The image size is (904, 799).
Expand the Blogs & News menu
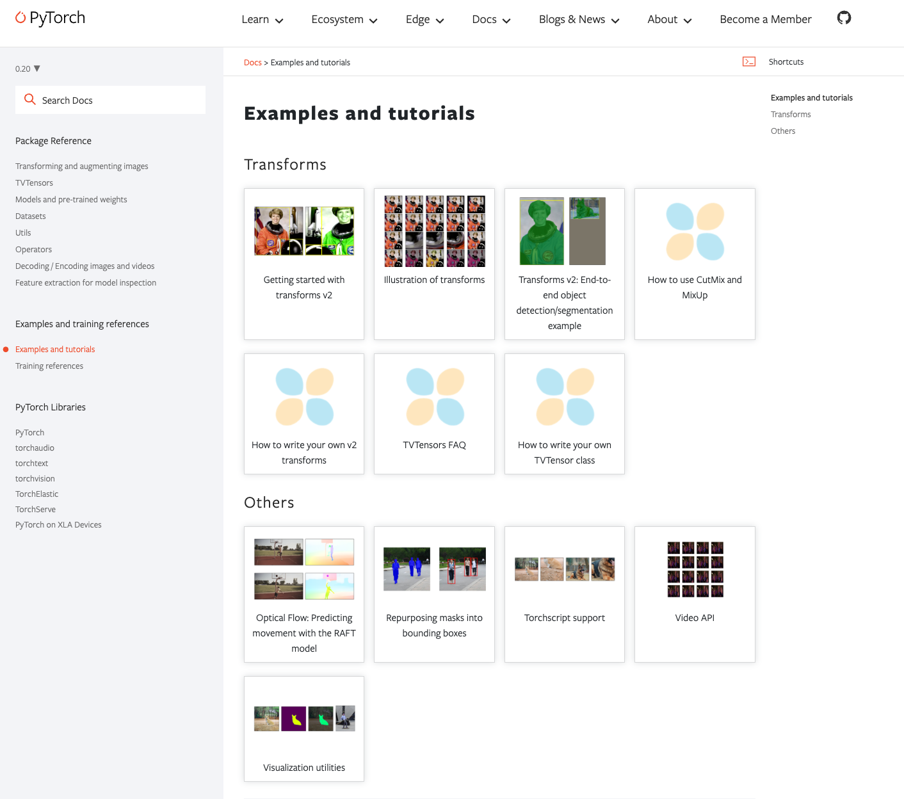tap(579, 20)
